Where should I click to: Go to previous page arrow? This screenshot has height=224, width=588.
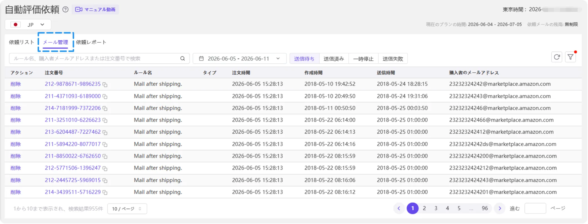pos(399,208)
